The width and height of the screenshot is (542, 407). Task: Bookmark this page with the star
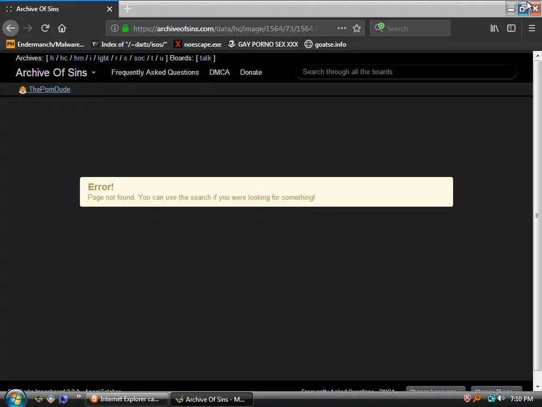(x=357, y=29)
